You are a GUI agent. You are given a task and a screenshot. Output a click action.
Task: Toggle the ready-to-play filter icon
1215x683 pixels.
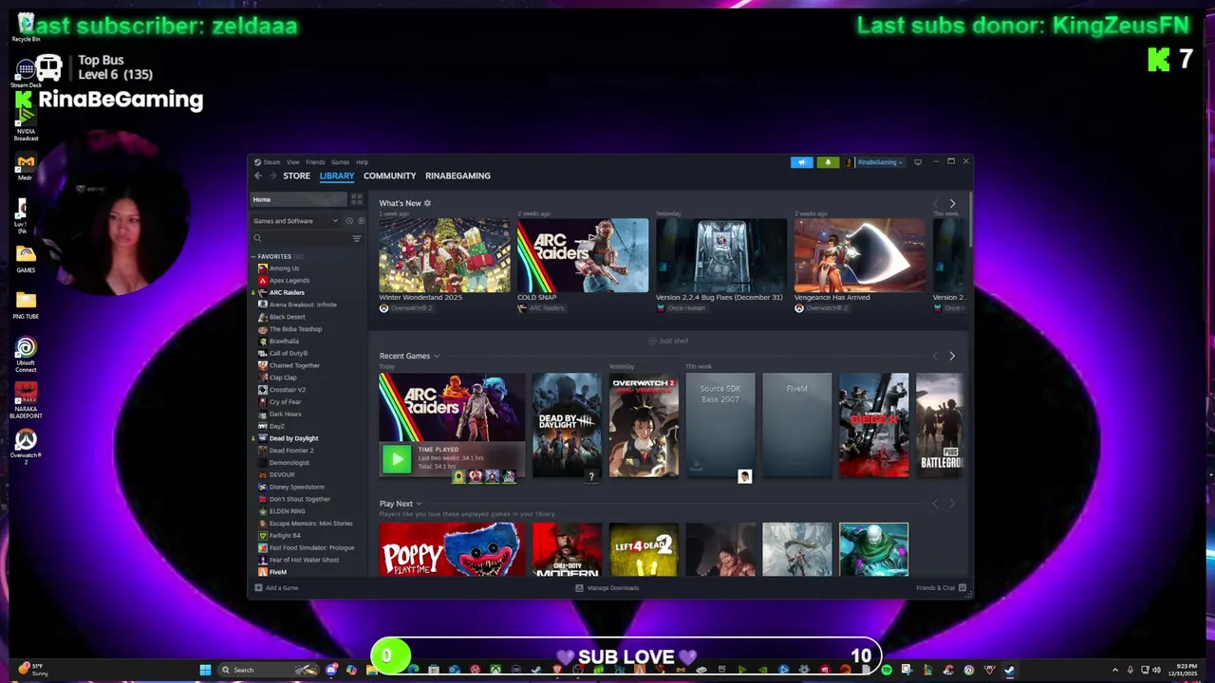361,221
